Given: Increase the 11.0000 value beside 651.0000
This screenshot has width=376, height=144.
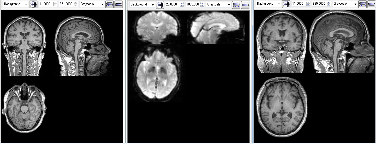Looking at the screenshot, I should pyautogui.click(x=55, y=3).
